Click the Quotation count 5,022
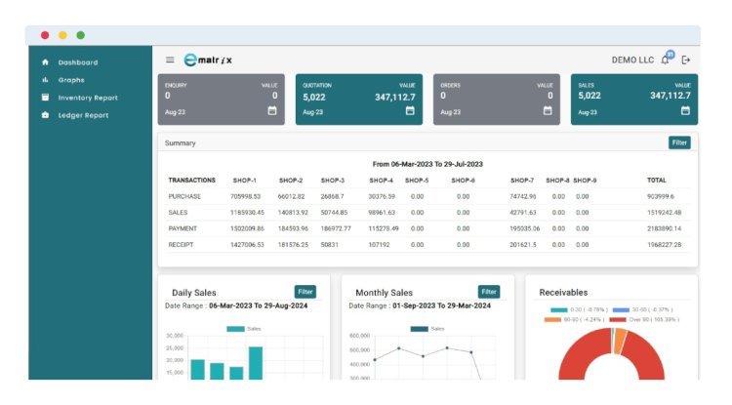This screenshot has width=732, height=405. 314,97
